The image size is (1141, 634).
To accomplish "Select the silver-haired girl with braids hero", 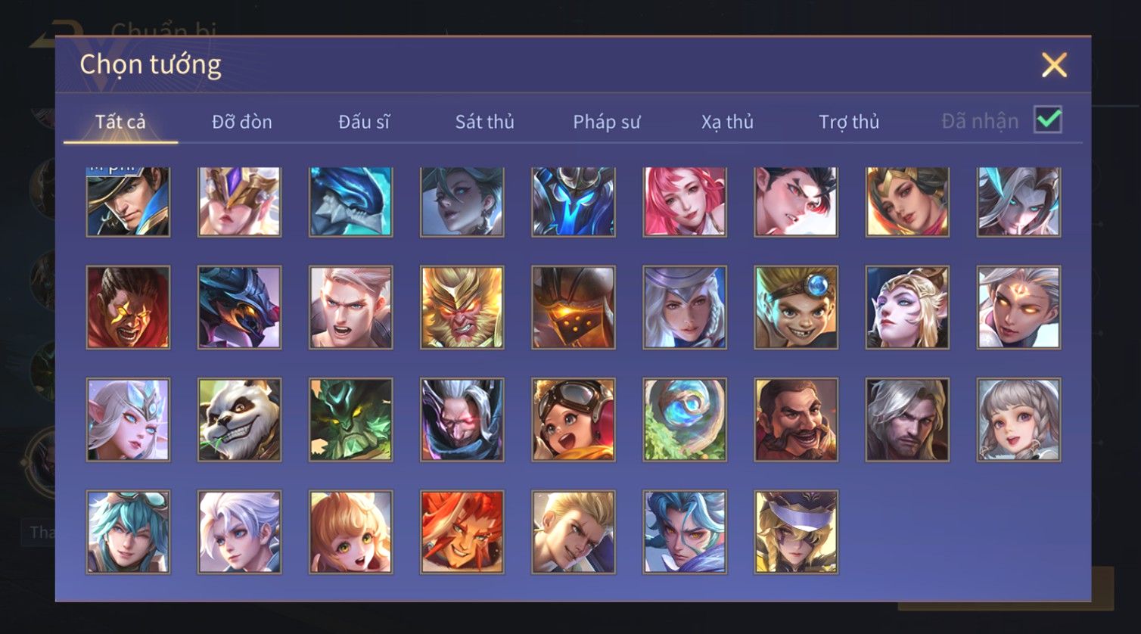I will [x=1019, y=420].
